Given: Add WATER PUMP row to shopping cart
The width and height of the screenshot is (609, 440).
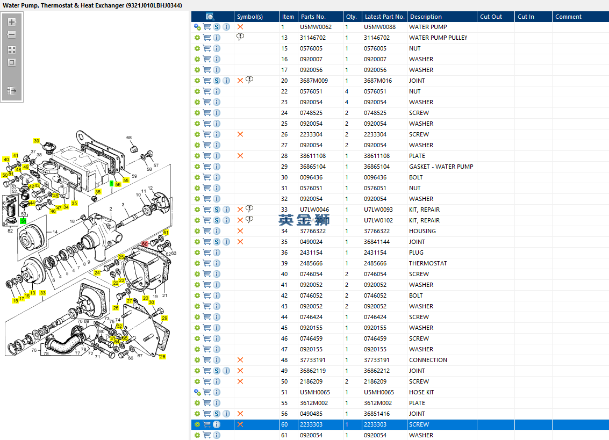Looking at the screenshot, I should (x=207, y=27).
